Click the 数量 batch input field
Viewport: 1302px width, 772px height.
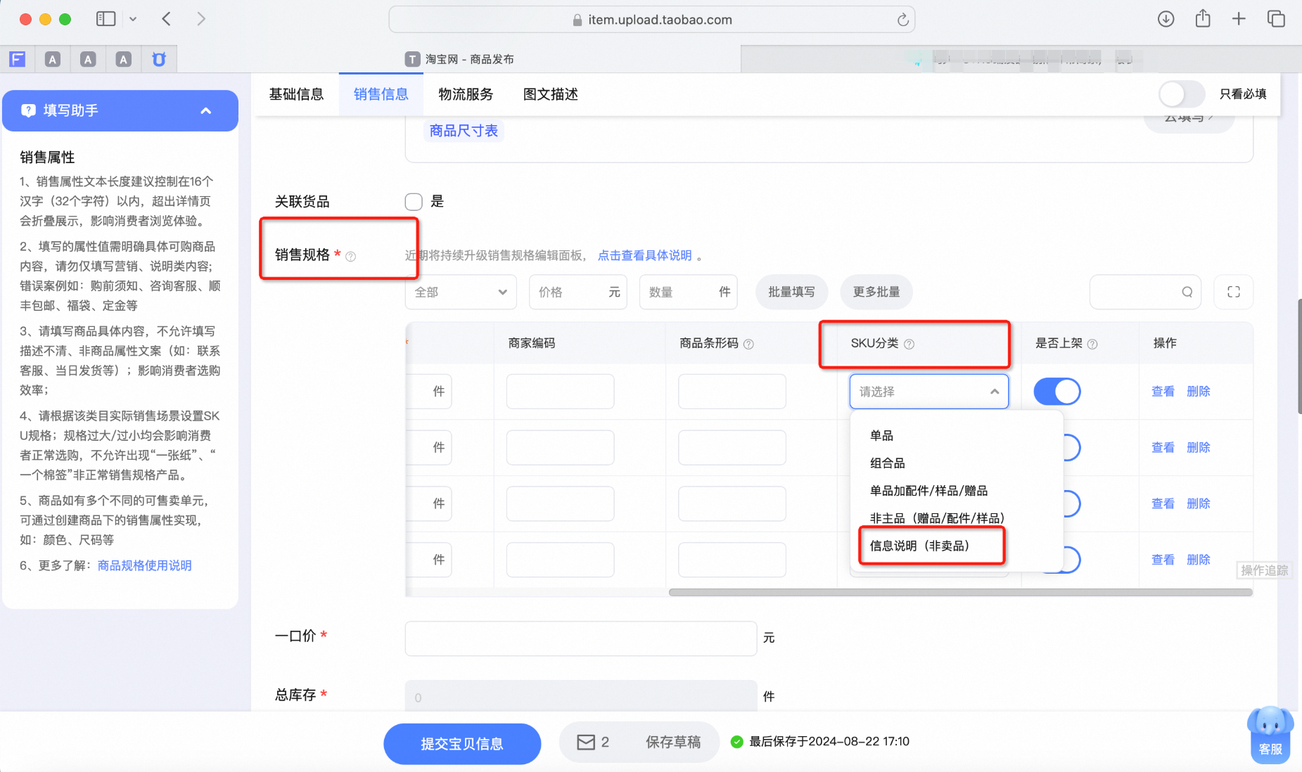pyautogui.click(x=688, y=292)
